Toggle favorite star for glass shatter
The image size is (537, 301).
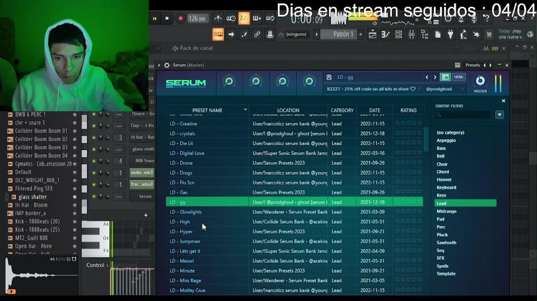(x=75, y=197)
